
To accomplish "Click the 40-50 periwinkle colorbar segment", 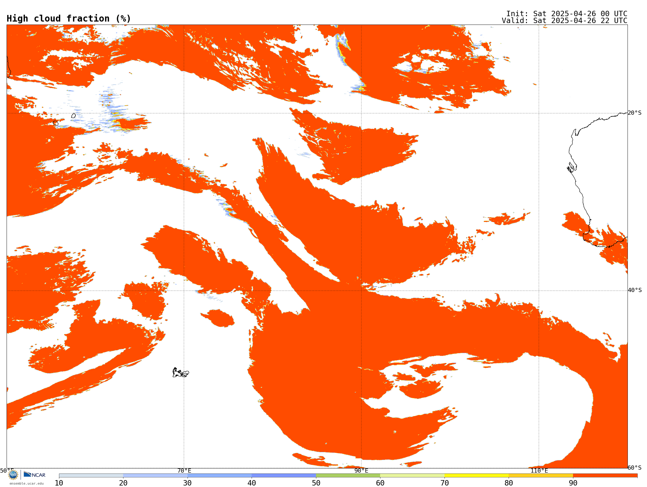I will [284, 476].
